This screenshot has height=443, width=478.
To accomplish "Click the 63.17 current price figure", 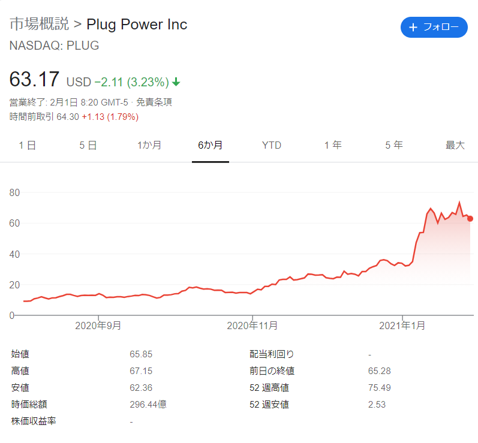I will (x=35, y=80).
